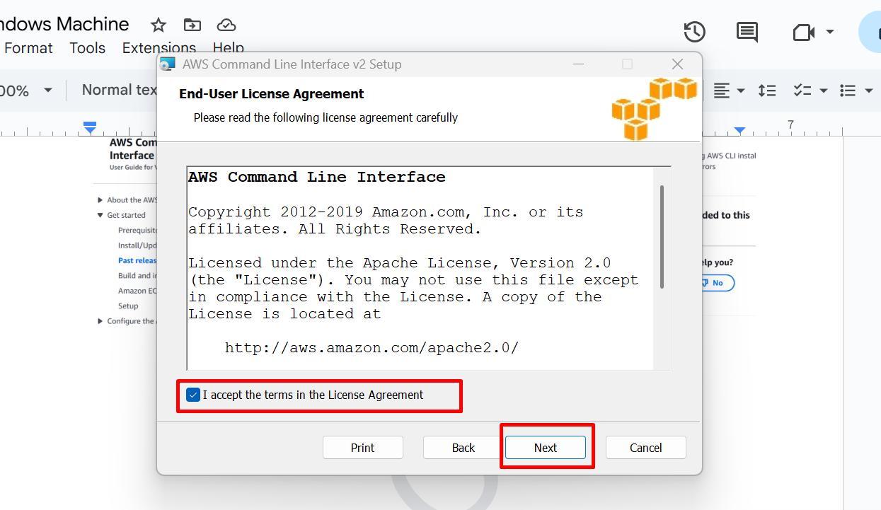Print the license agreement
The width and height of the screenshot is (881, 510).
[x=363, y=448]
